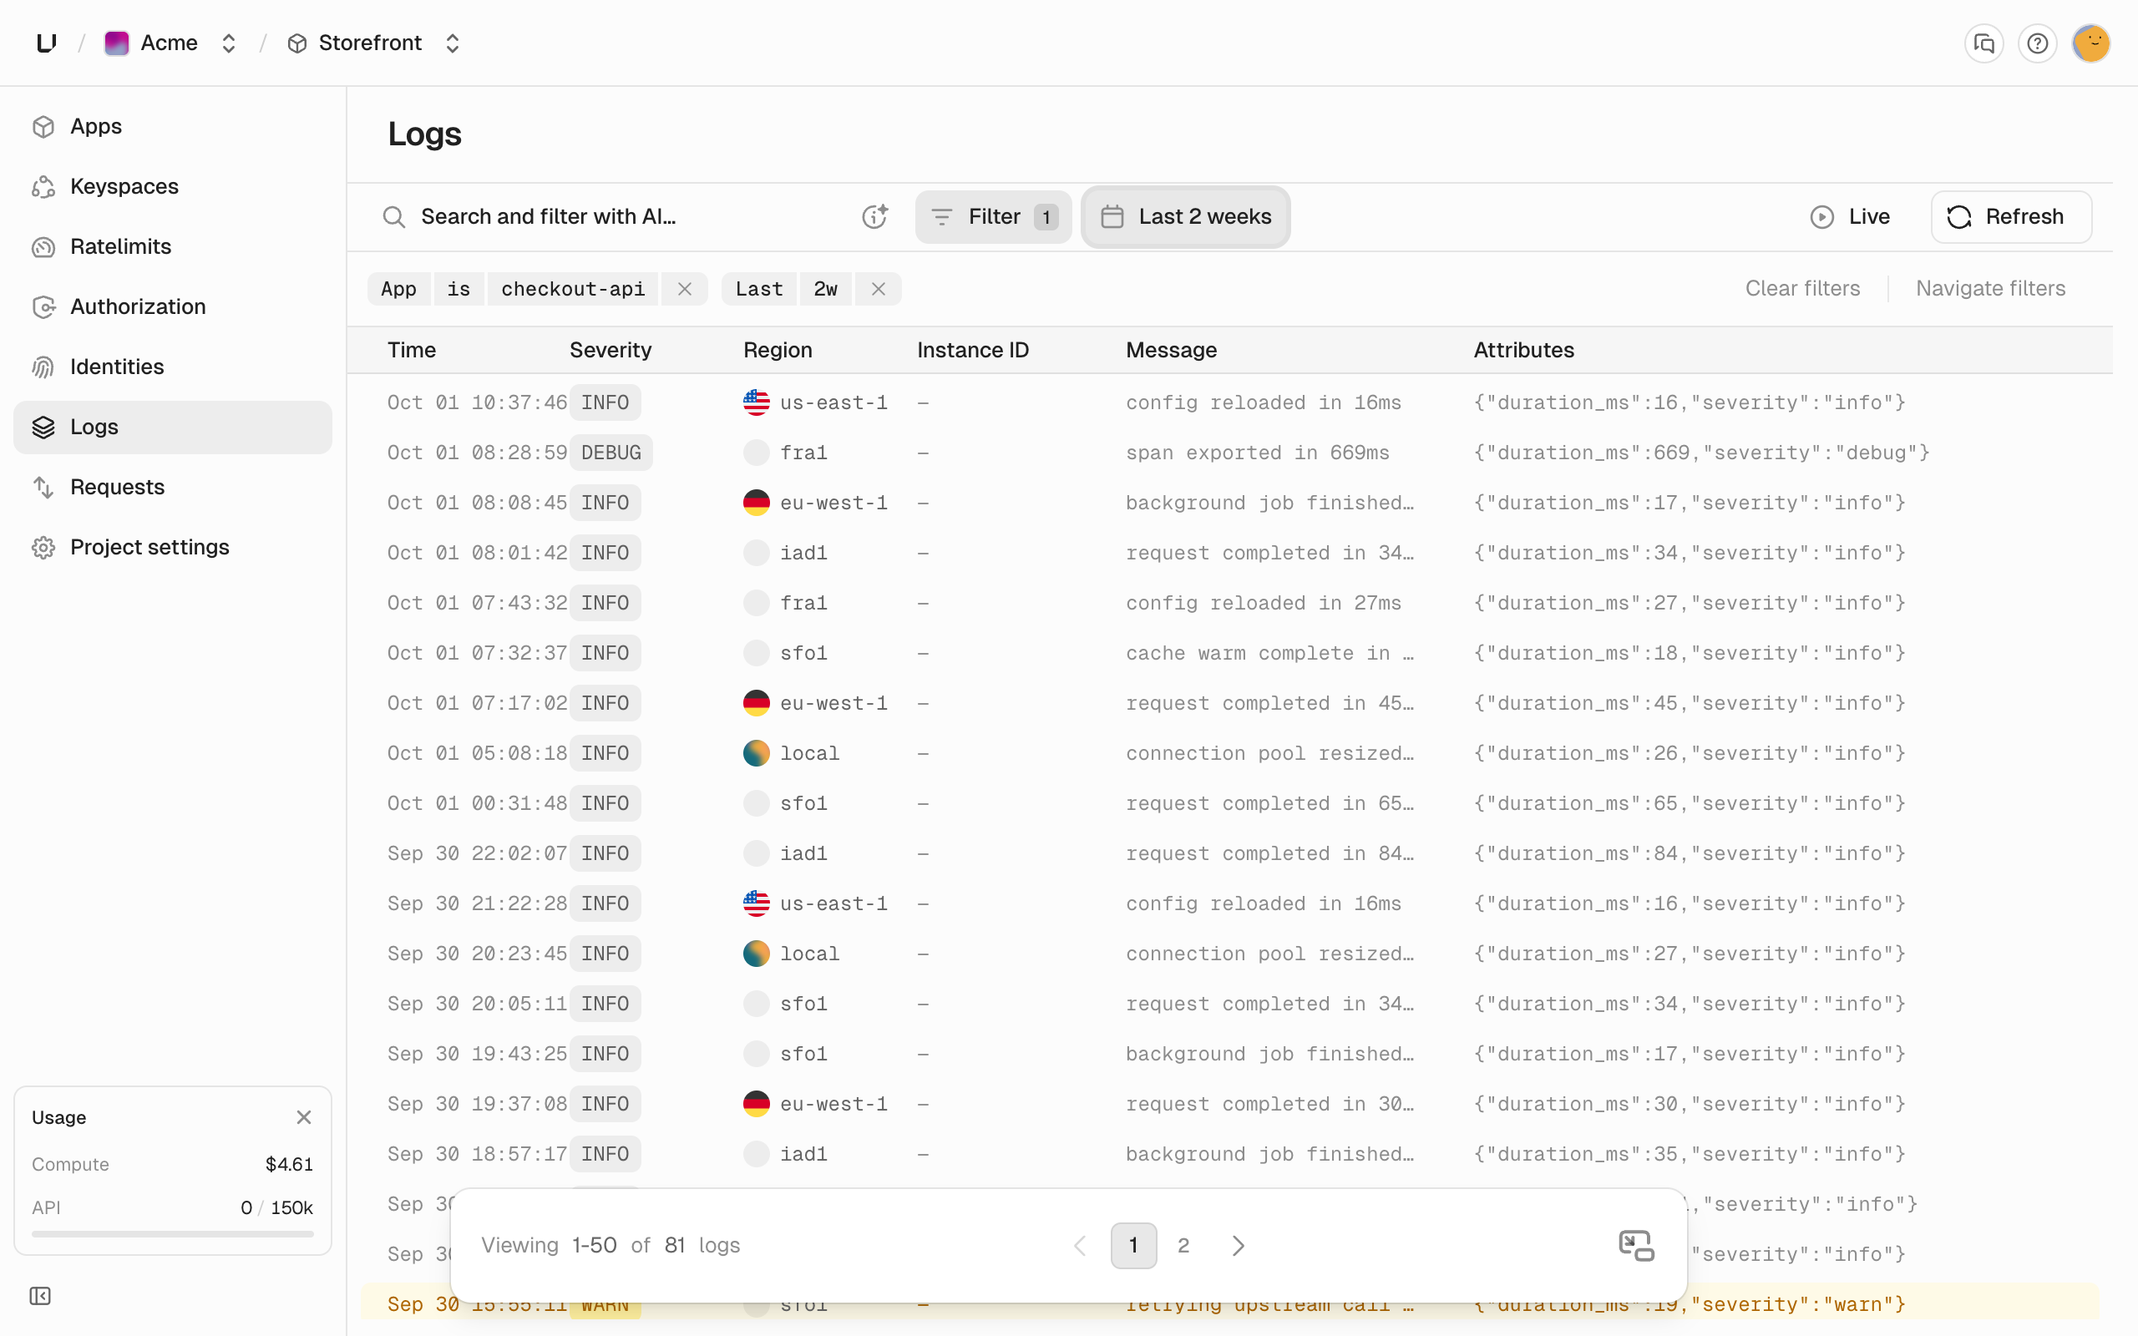Open the help question mark icon
Image resolution: width=2138 pixels, height=1336 pixels.
pos(2037,43)
